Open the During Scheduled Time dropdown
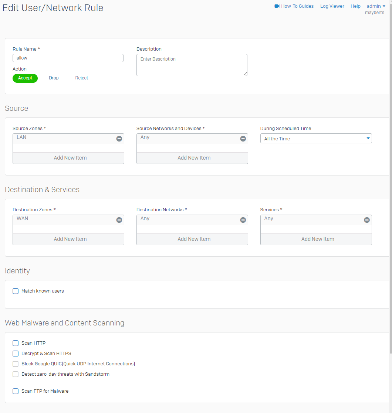This screenshot has width=392, height=413. click(316, 139)
